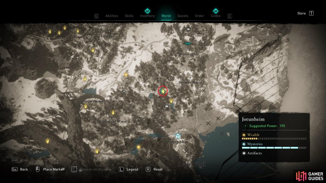Screen dimensions: 326x183
Task: Reset the map view
Action: click(158, 169)
